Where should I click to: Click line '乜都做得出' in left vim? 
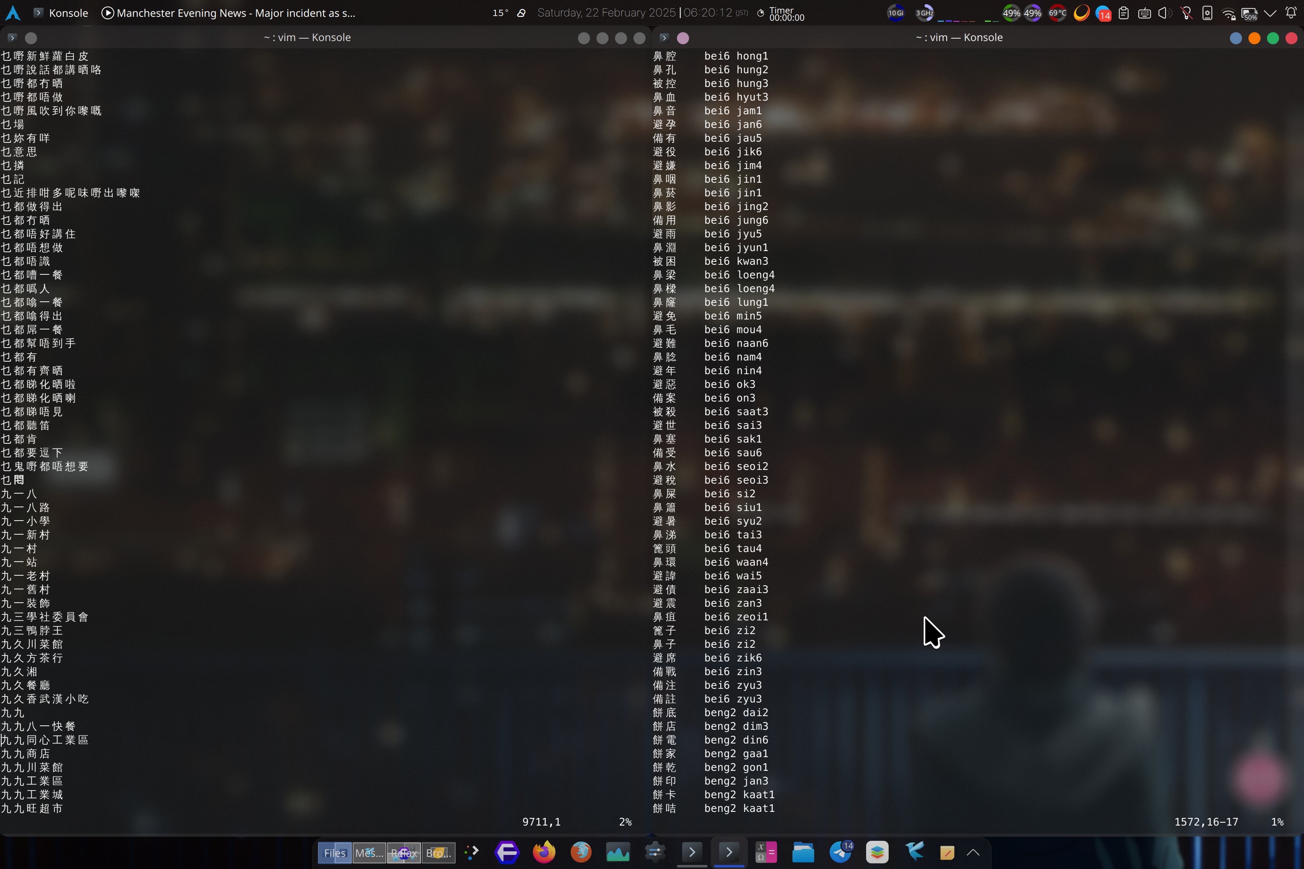[32, 207]
